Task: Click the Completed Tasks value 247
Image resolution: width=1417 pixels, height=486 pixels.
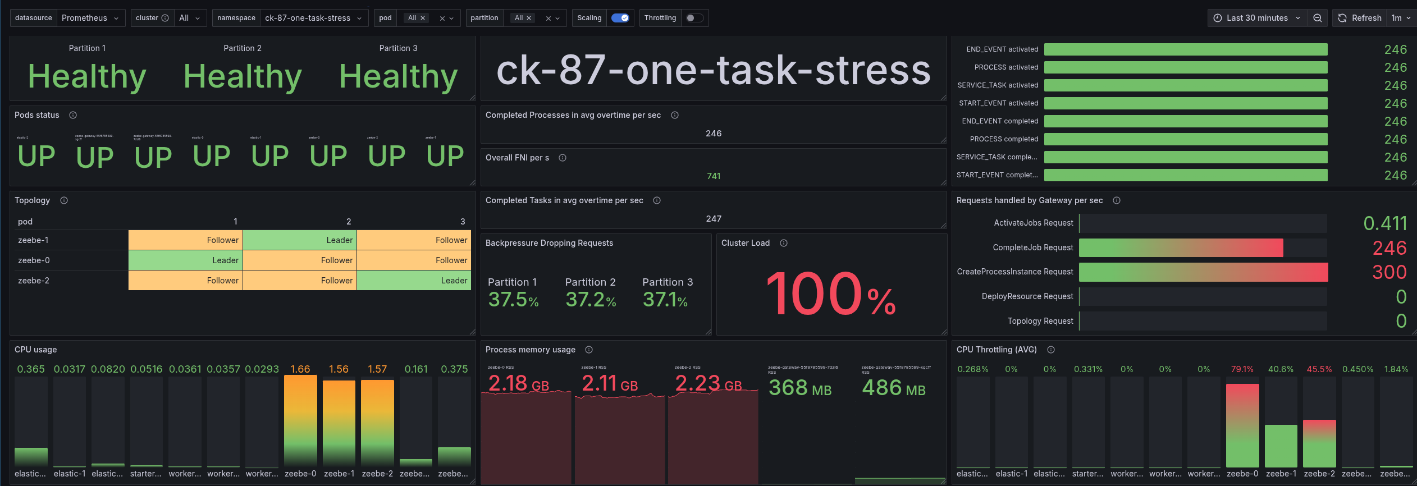Action: tap(714, 219)
